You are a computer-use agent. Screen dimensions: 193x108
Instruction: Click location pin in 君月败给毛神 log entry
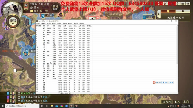(x=19, y=101)
